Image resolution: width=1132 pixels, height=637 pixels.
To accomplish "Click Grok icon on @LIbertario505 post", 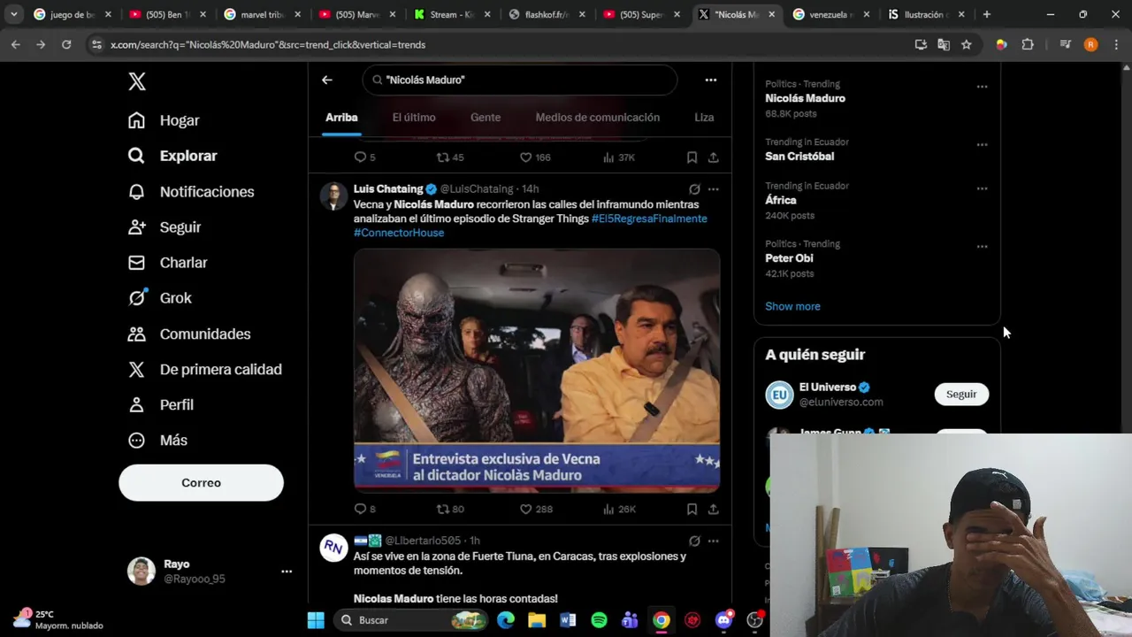I will [694, 541].
